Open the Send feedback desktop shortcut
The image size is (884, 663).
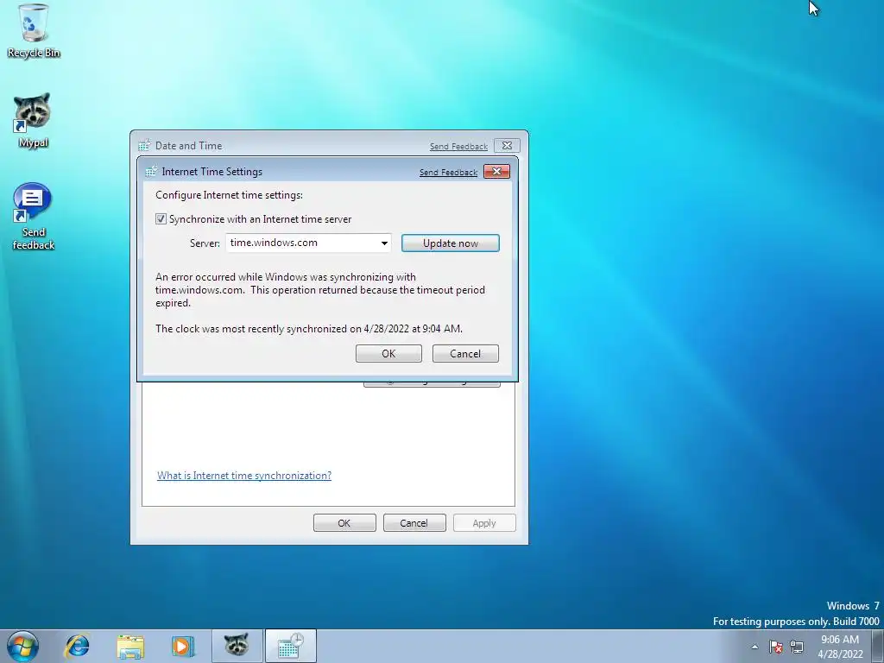pyautogui.click(x=34, y=217)
